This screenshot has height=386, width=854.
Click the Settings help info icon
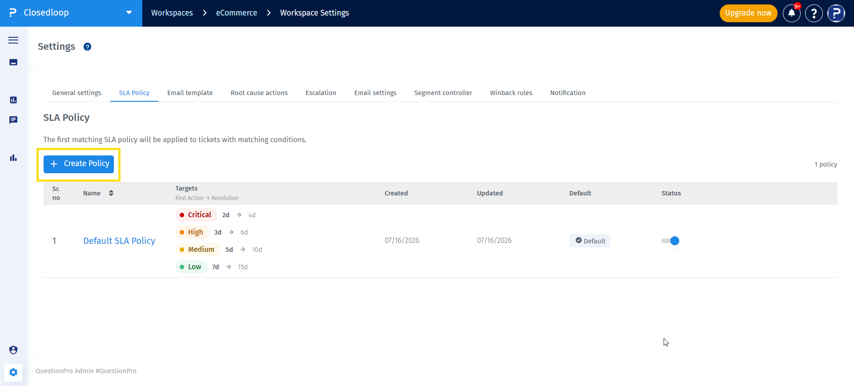(88, 47)
